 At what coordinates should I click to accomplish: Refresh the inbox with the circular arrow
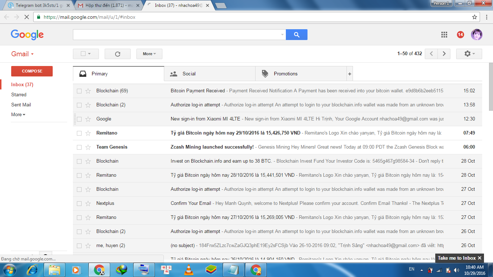[x=118, y=54]
